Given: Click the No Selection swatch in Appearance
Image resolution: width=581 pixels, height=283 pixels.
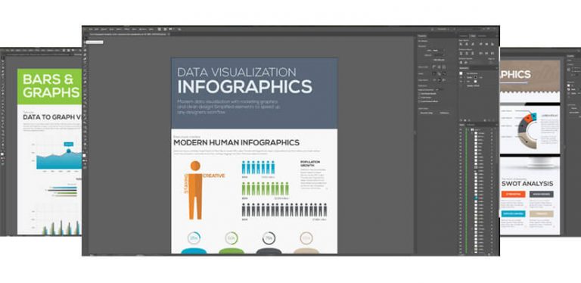Looking at the screenshot, I should (461, 73).
